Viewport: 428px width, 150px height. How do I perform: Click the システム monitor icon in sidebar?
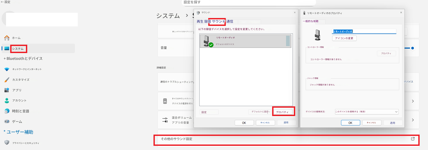[7, 49]
